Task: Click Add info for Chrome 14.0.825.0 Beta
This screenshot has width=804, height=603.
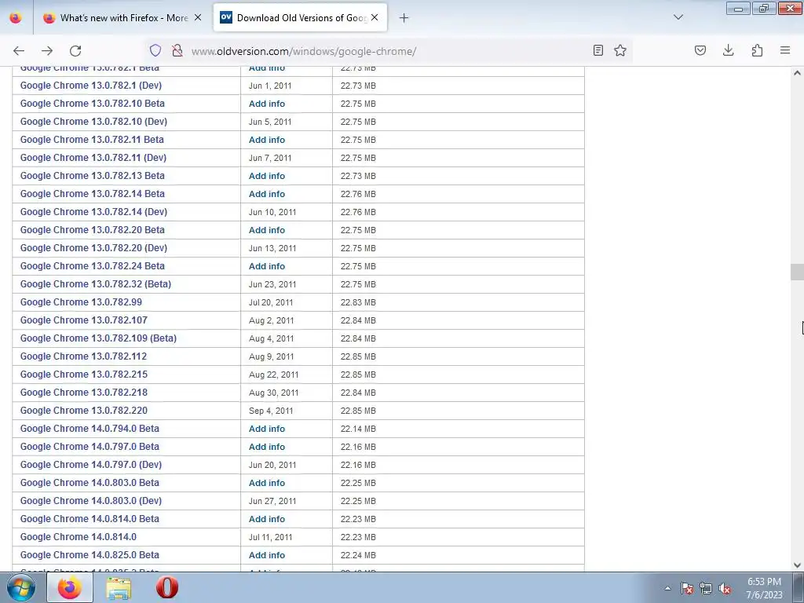Action: 267,555
